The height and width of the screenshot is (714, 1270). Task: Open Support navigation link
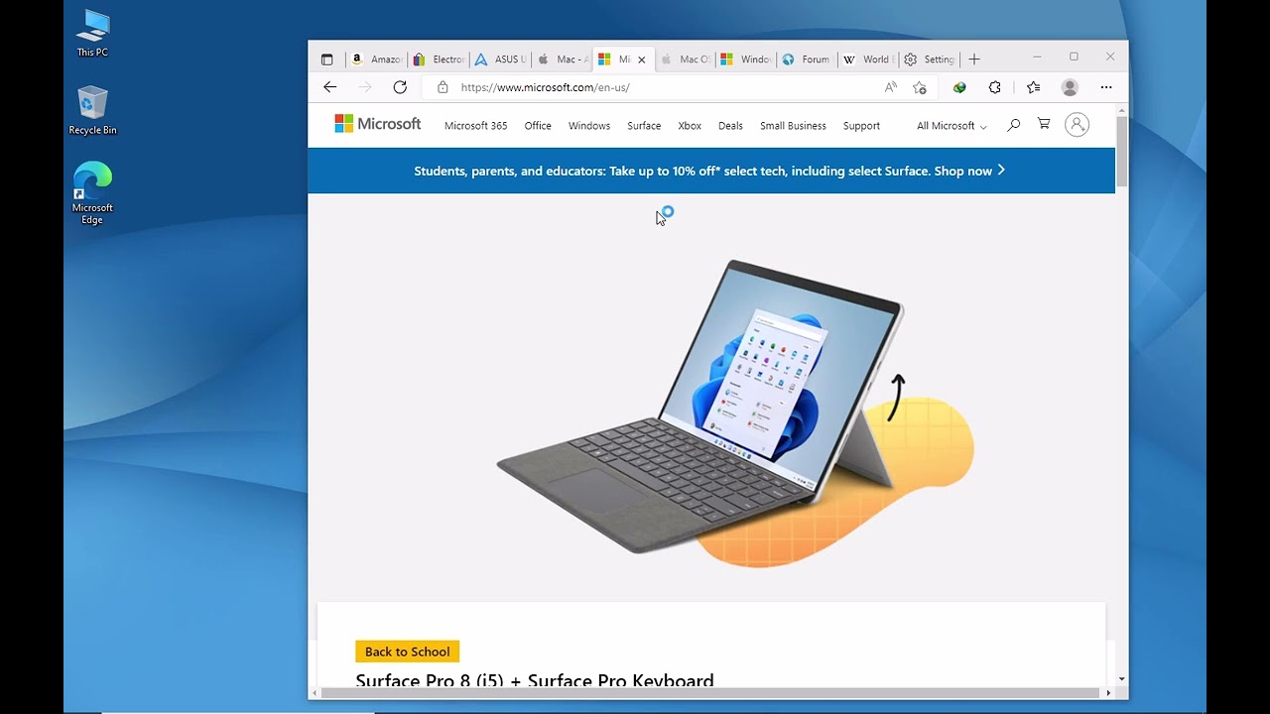[x=861, y=126]
